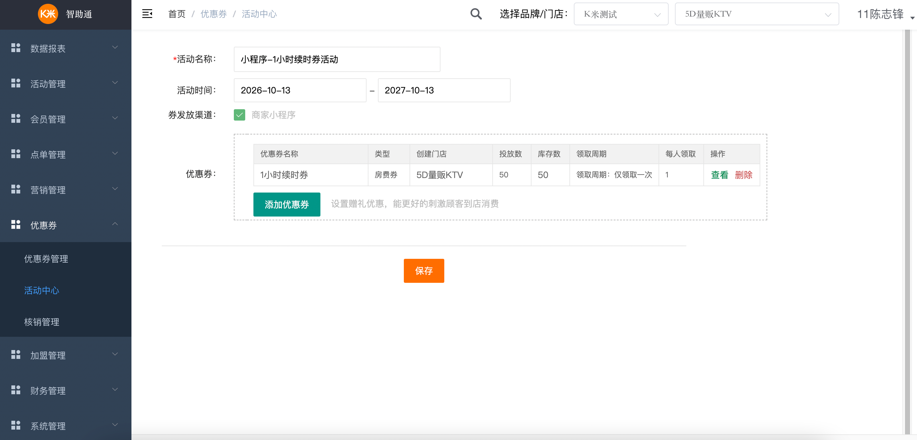
Task: Click the 财务管理 grid icon
Action: click(16, 390)
